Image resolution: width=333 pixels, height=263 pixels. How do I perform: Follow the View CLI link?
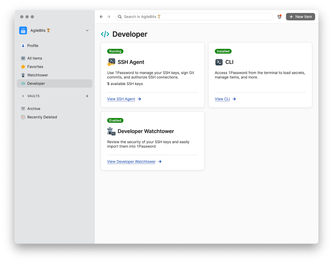pyautogui.click(x=222, y=99)
